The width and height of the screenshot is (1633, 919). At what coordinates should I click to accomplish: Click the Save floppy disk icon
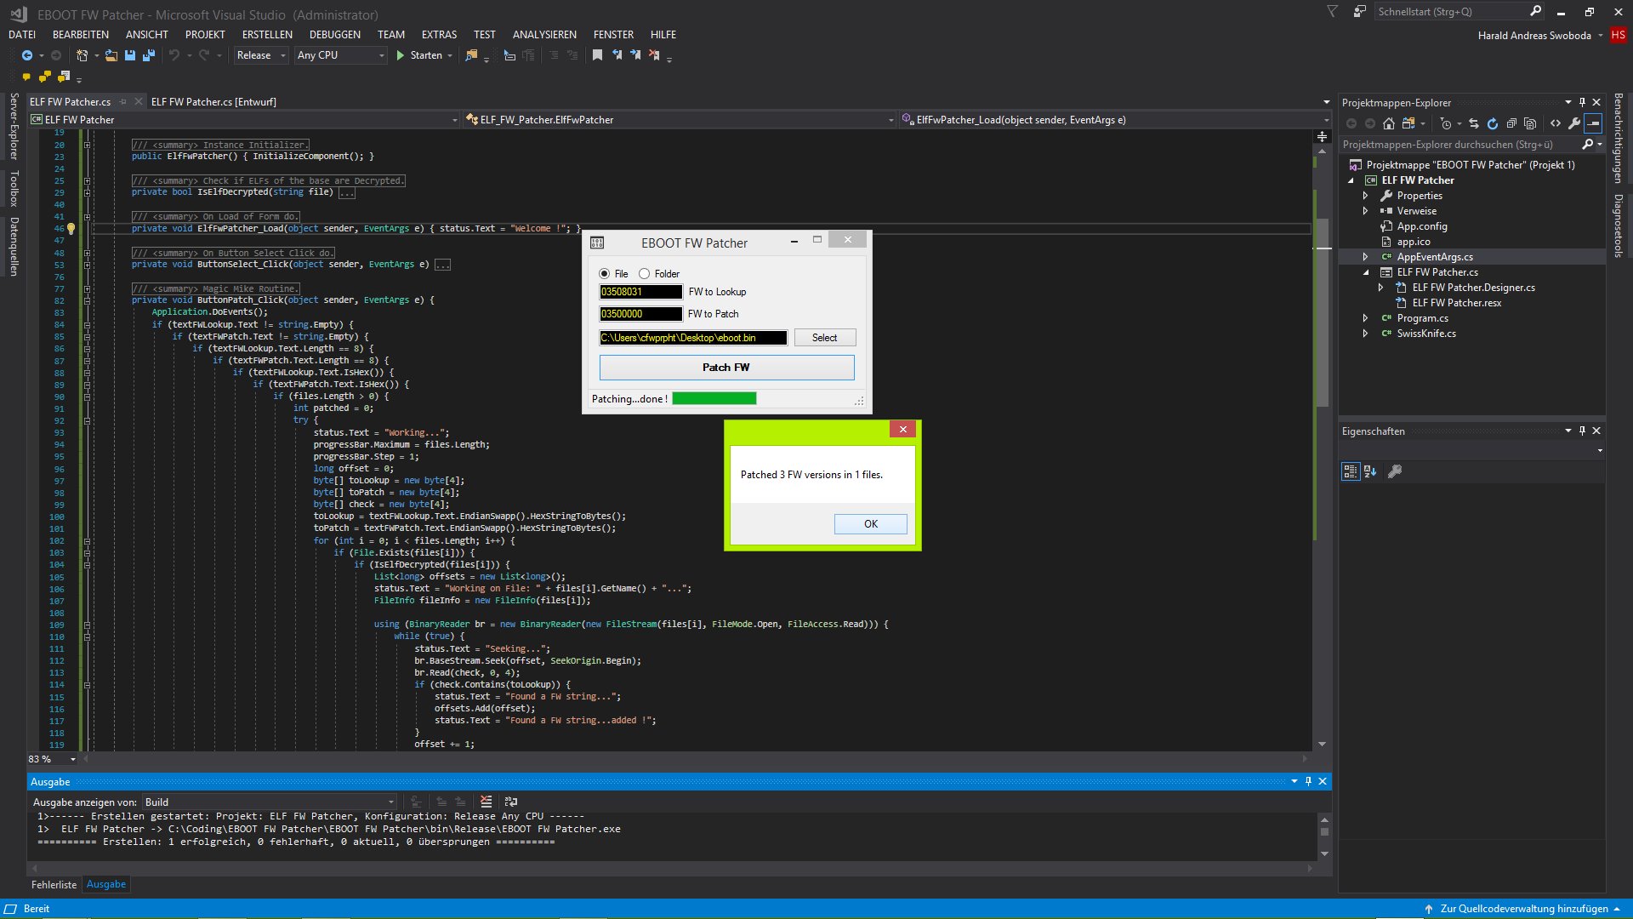coord(130,55)
